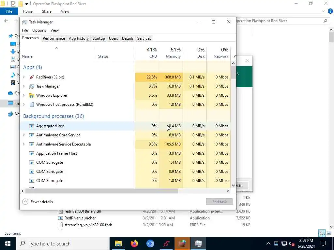Select redriverGDFBinary.dll in Explorer
Screen dimensions: 334x250
pyautogui.click(x=83, y=211)
